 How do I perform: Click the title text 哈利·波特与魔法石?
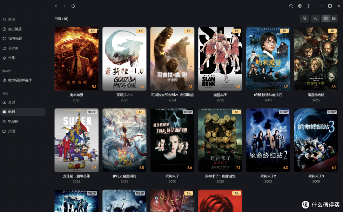(268, 95)
